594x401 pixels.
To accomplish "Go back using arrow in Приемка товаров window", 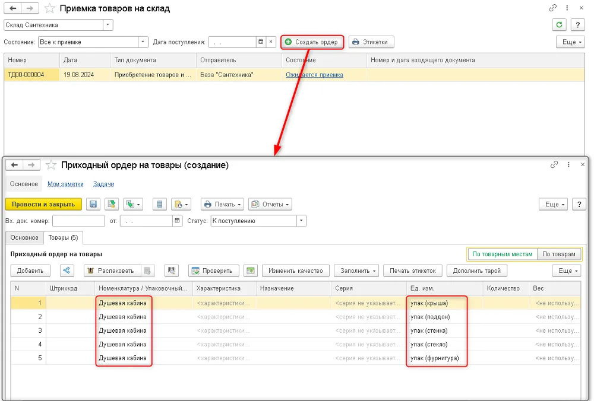I will (13, 8).
